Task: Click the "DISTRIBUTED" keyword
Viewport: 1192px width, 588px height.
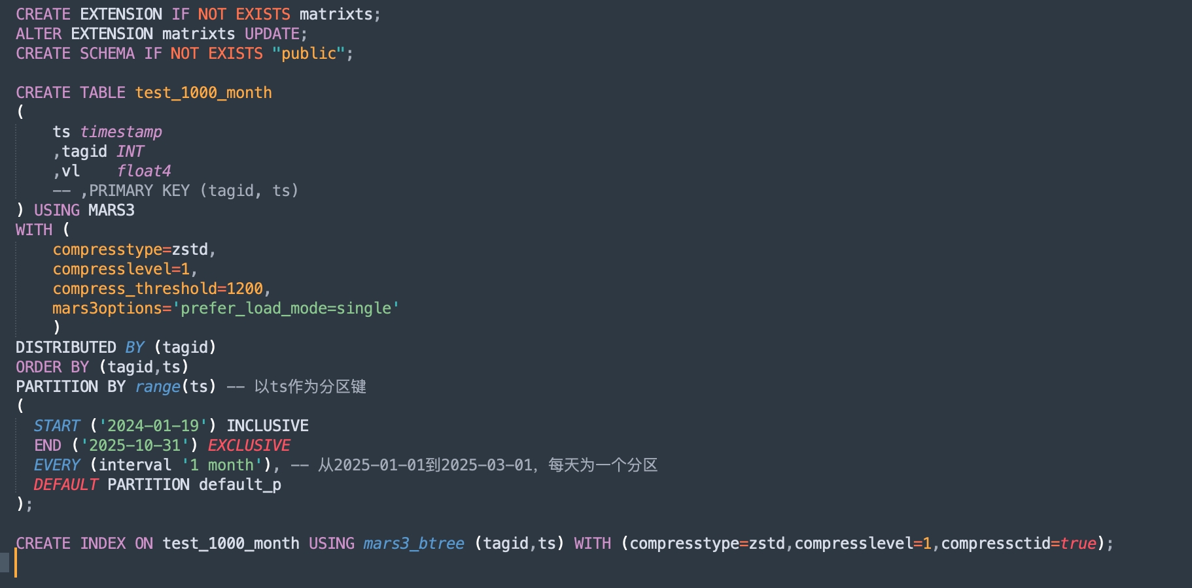Action: 65,348
